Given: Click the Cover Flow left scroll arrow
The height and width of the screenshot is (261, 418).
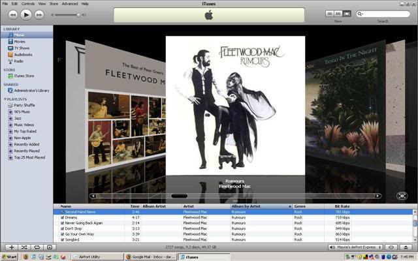Looking at the screenshot, I should (x=93, y=196).
